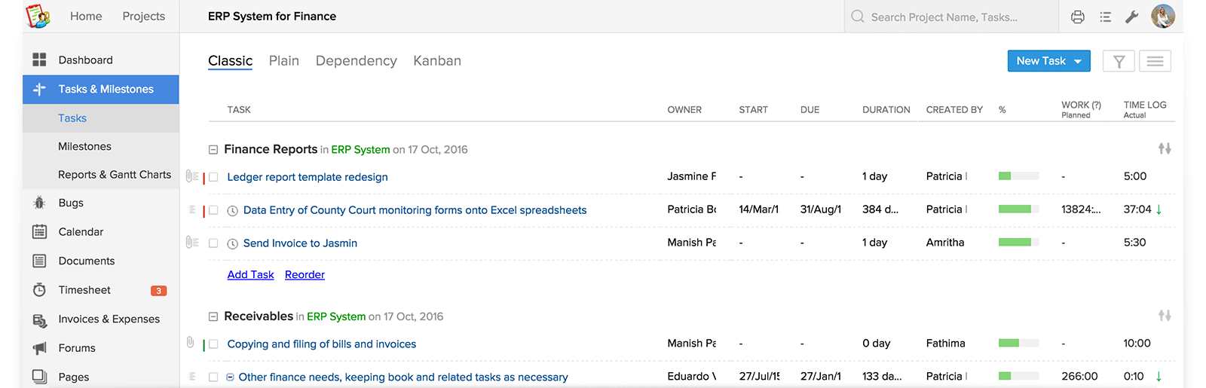
Task: Click the Dashboard grid icon
Action: coord(39,60)
